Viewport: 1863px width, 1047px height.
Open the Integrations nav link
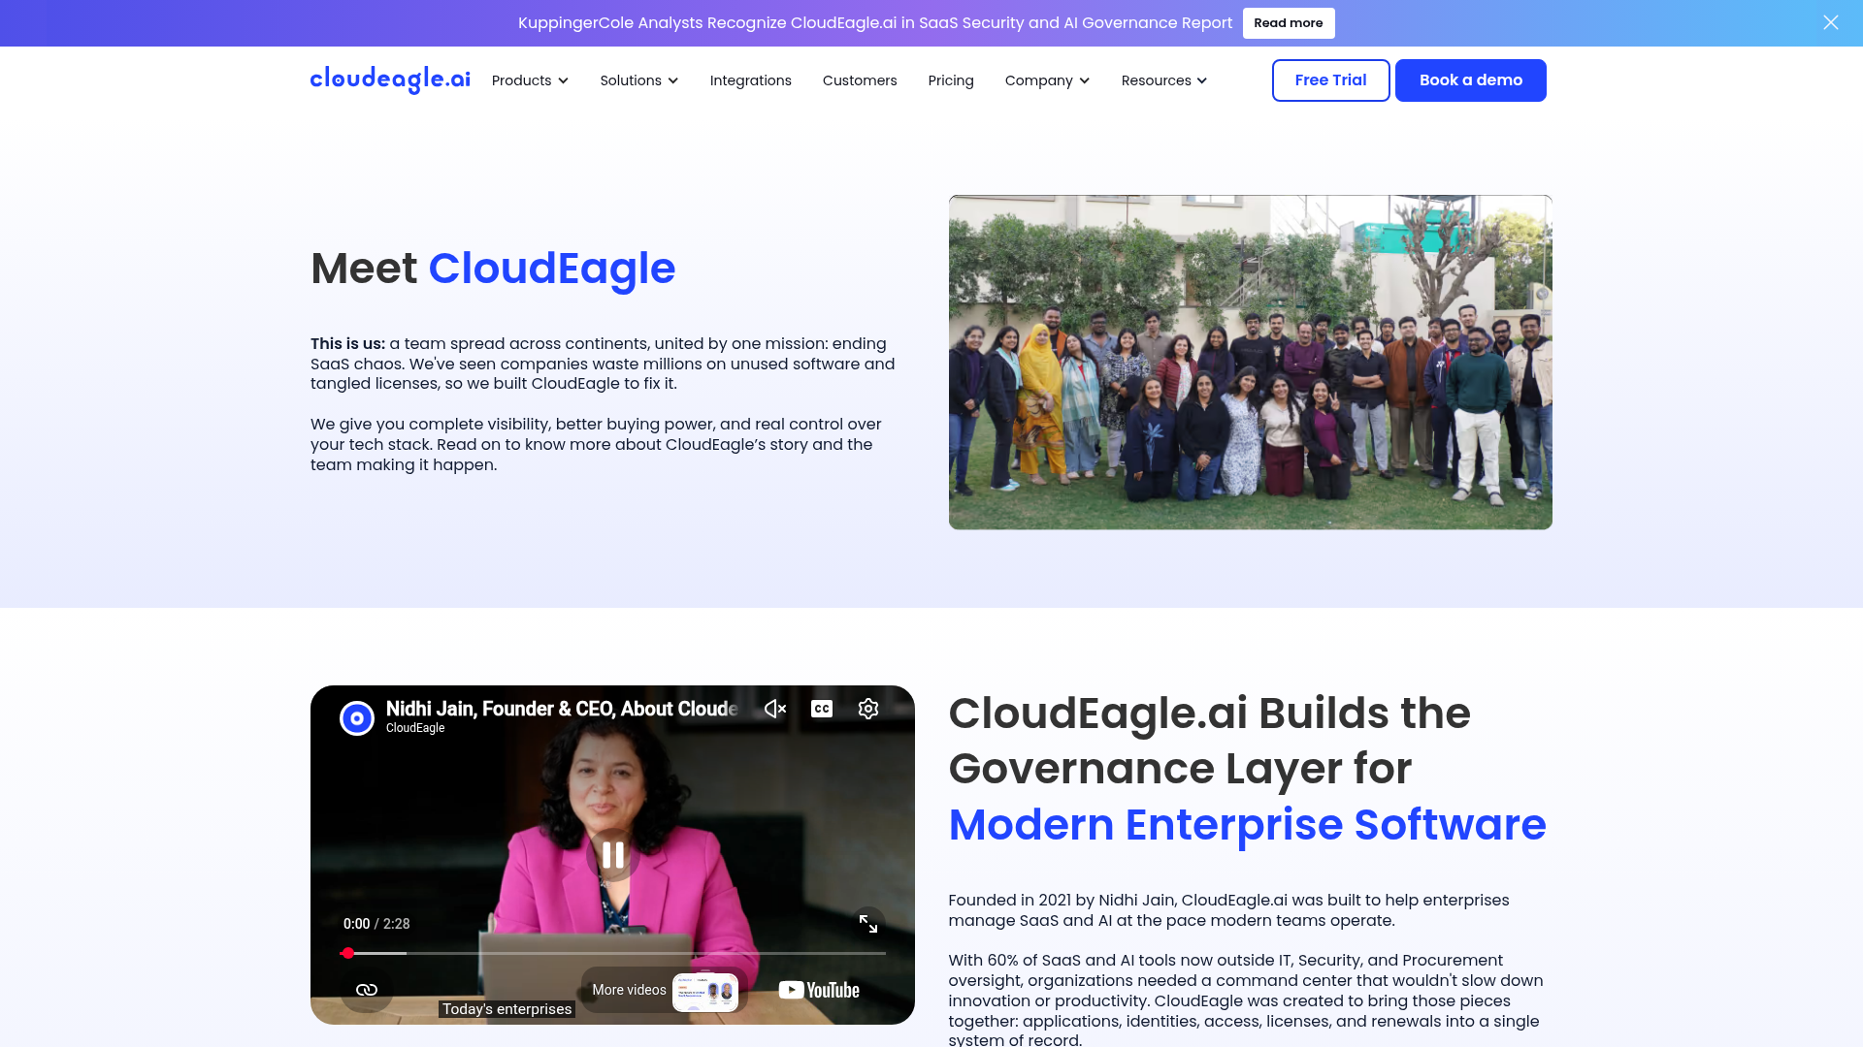pyautogui.click(x=750, y=80)
